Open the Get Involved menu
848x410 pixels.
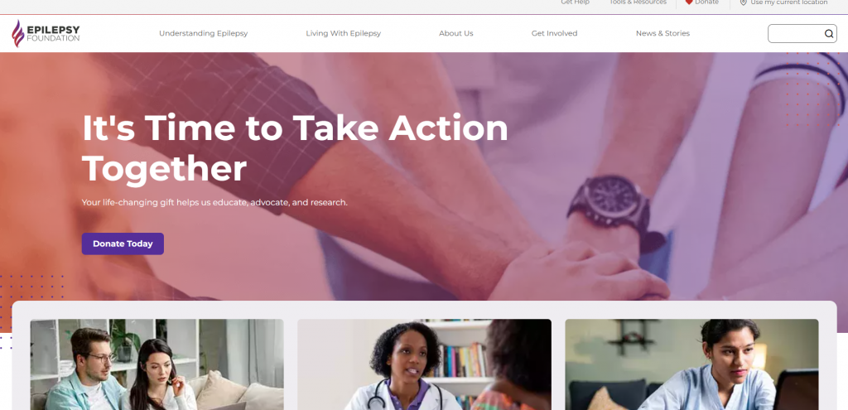554,33
